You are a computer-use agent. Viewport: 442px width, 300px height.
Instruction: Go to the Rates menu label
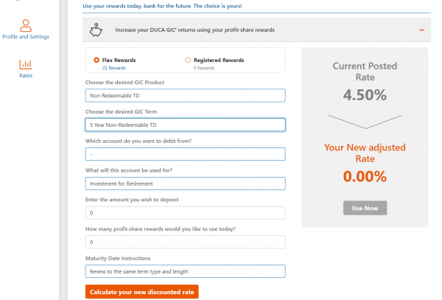(25, 76)
